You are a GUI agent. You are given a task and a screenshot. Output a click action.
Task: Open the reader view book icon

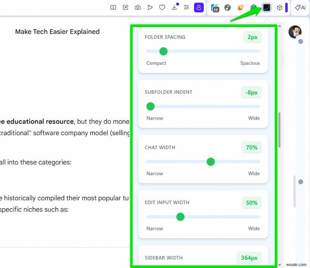[113, 7]
